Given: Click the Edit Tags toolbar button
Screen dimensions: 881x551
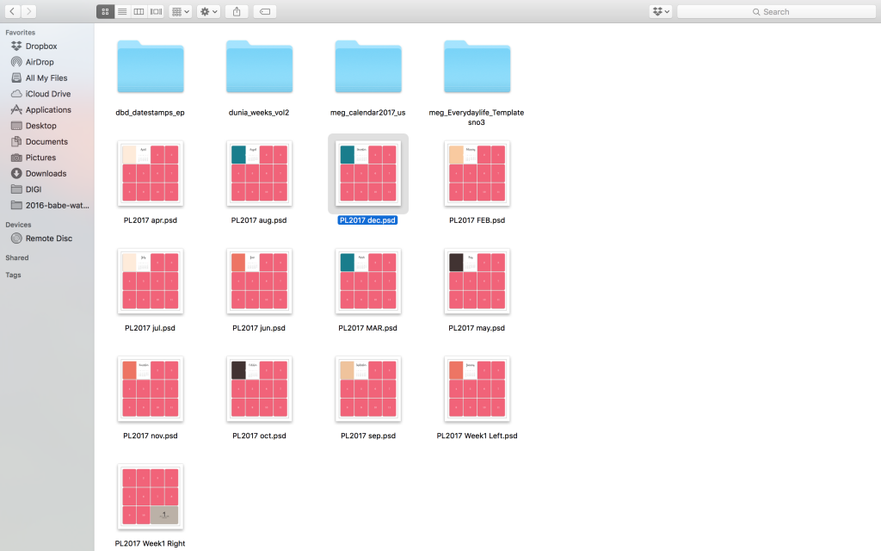Looking at the screenshot, I should (x=265, y=11).
